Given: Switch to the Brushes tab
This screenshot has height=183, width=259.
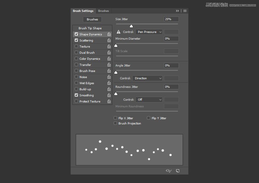Looking at the screenshot, I should [103, 11].
